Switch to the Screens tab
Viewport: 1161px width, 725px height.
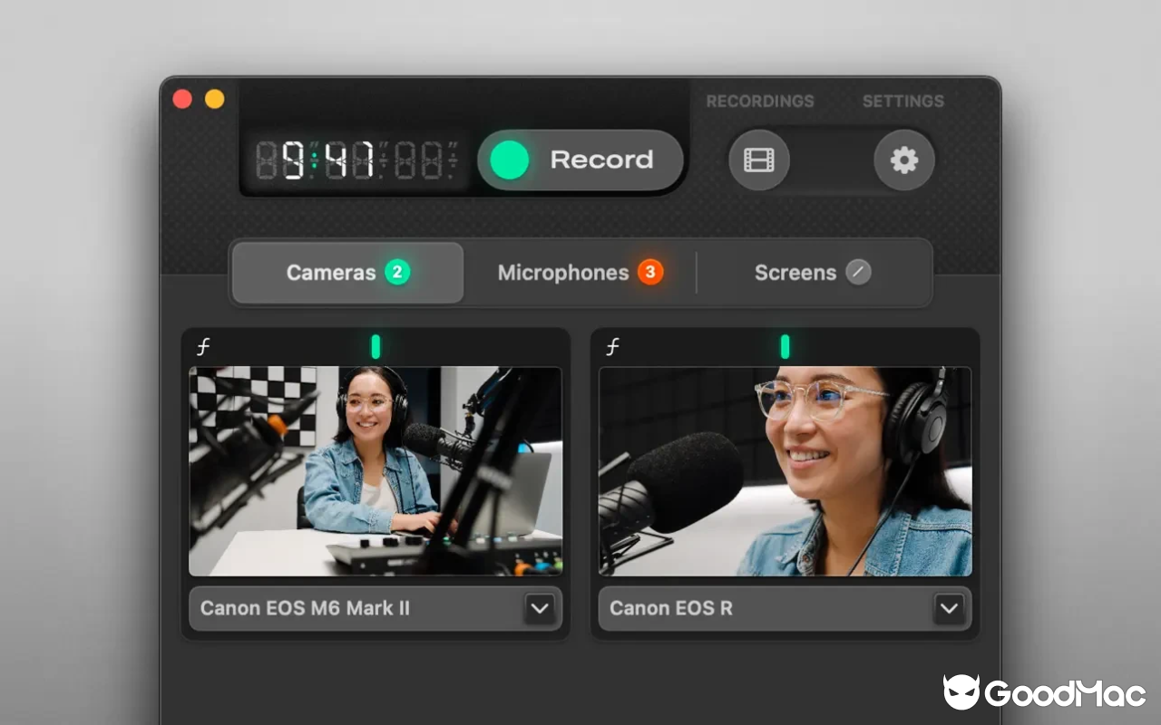tap(795, 272)
